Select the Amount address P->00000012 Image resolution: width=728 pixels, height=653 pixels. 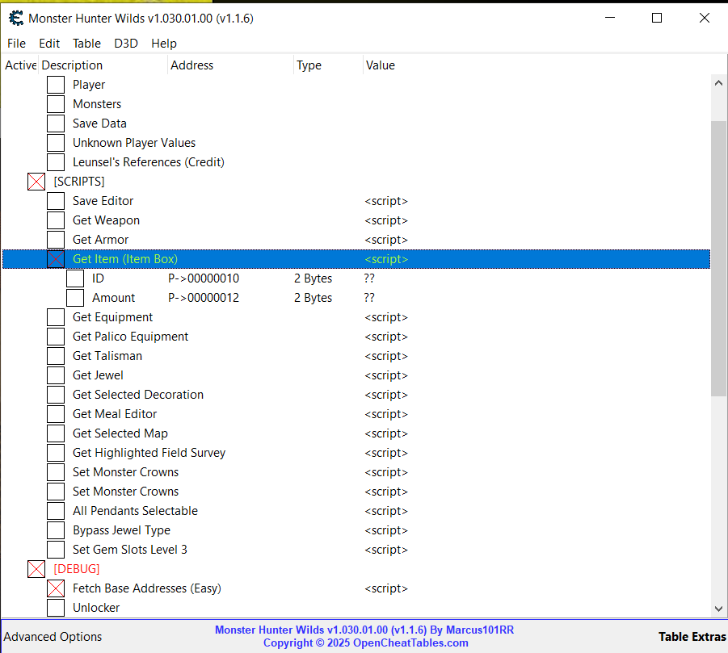tap(204, 298)
